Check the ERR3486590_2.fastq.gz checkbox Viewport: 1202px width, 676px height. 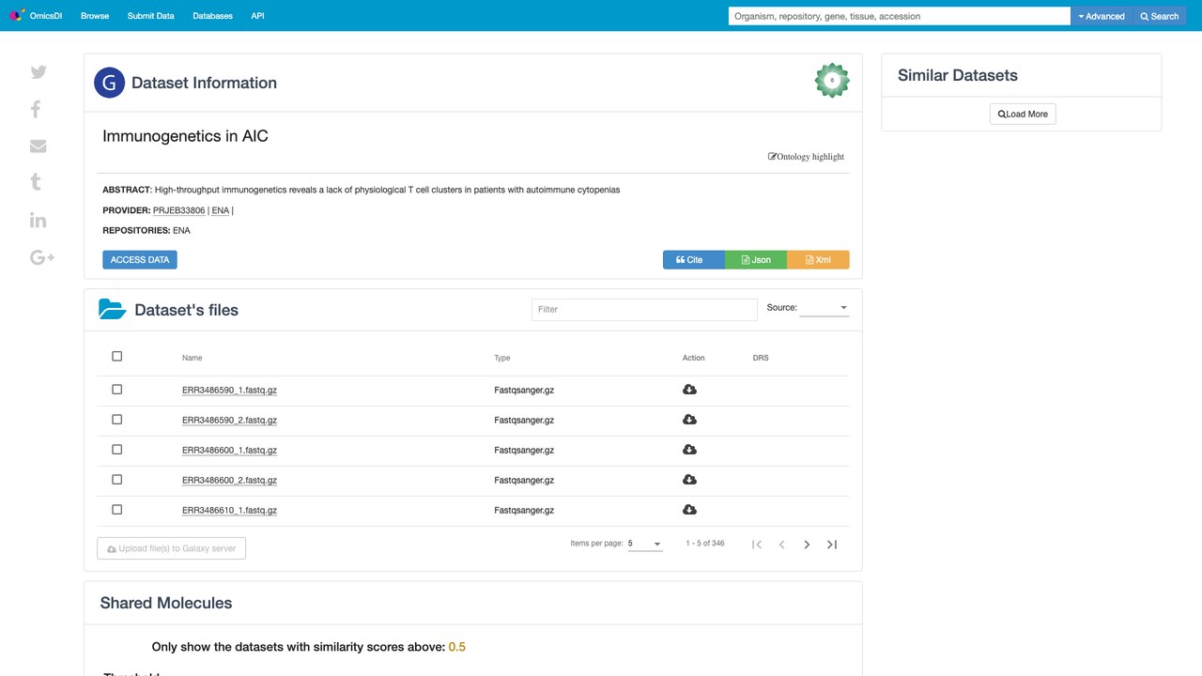117,419
